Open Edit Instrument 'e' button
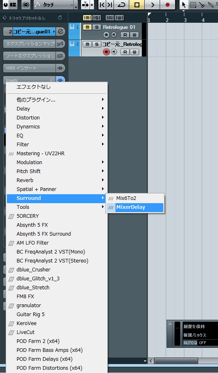Image resolution: width=218 pixels, height=373 pixels. (x=61, y=31)
